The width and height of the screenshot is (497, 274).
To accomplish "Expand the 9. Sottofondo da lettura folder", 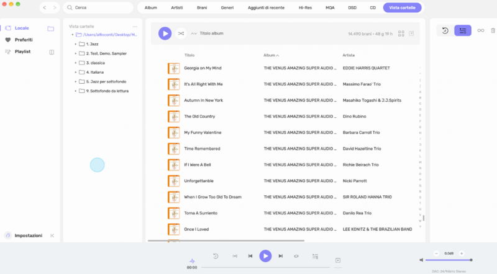I will (76, 91).
